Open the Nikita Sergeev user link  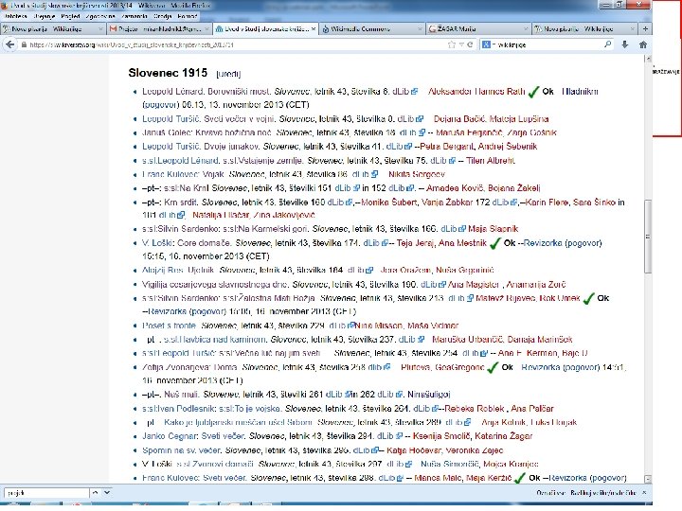(417, 174)
